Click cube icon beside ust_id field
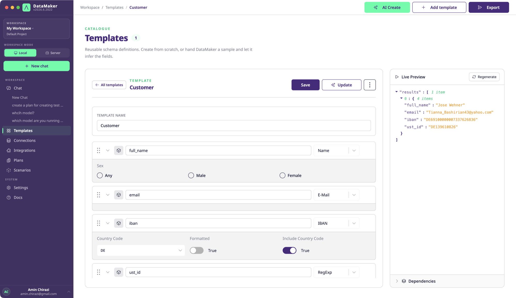Viewport: 516px width, 298px height. click(x=119, y=272)
